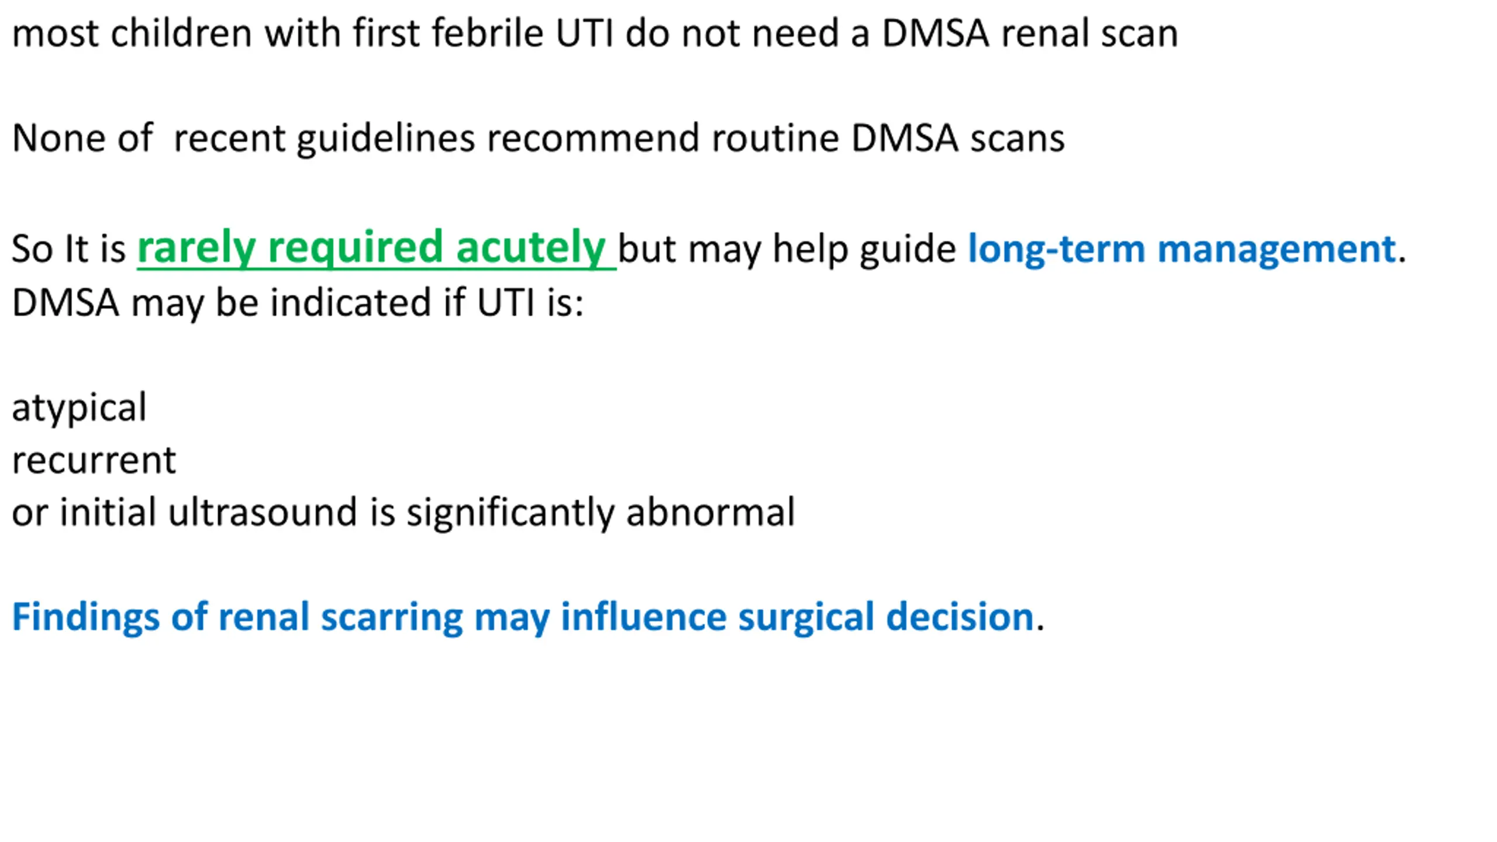Click 'but may help guide' phrase
Viewport: 1497px width, 842px height.
pos(787,250)
